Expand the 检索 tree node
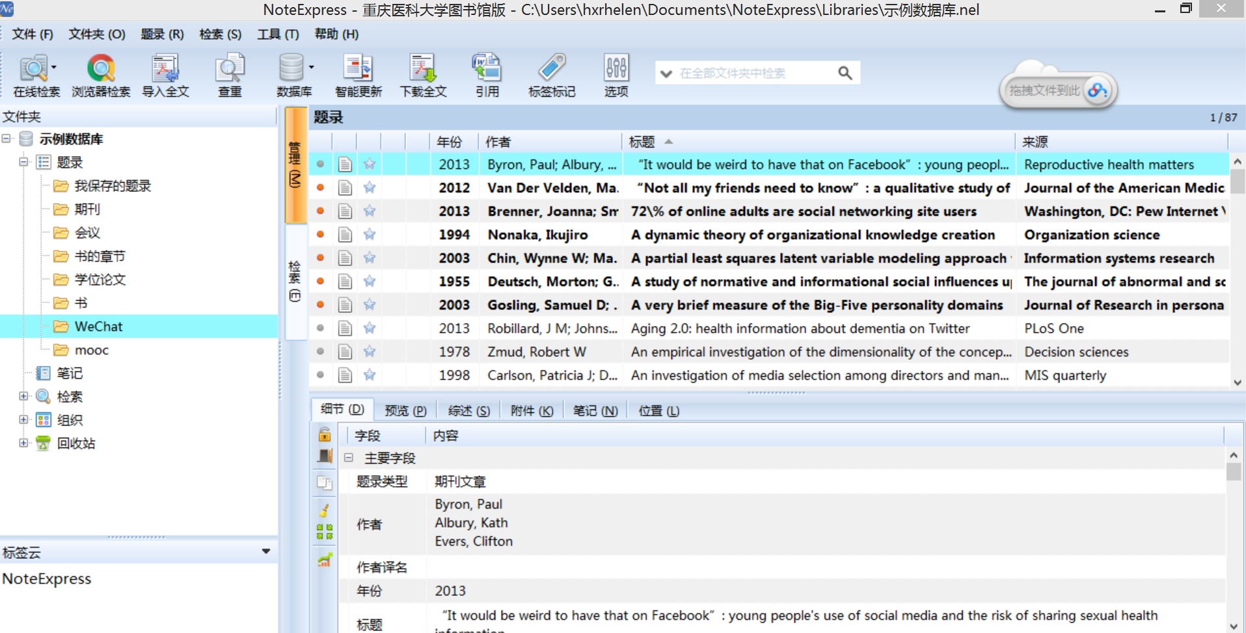The width and height of the screenshot is (1246, 633). click(23, 396)
